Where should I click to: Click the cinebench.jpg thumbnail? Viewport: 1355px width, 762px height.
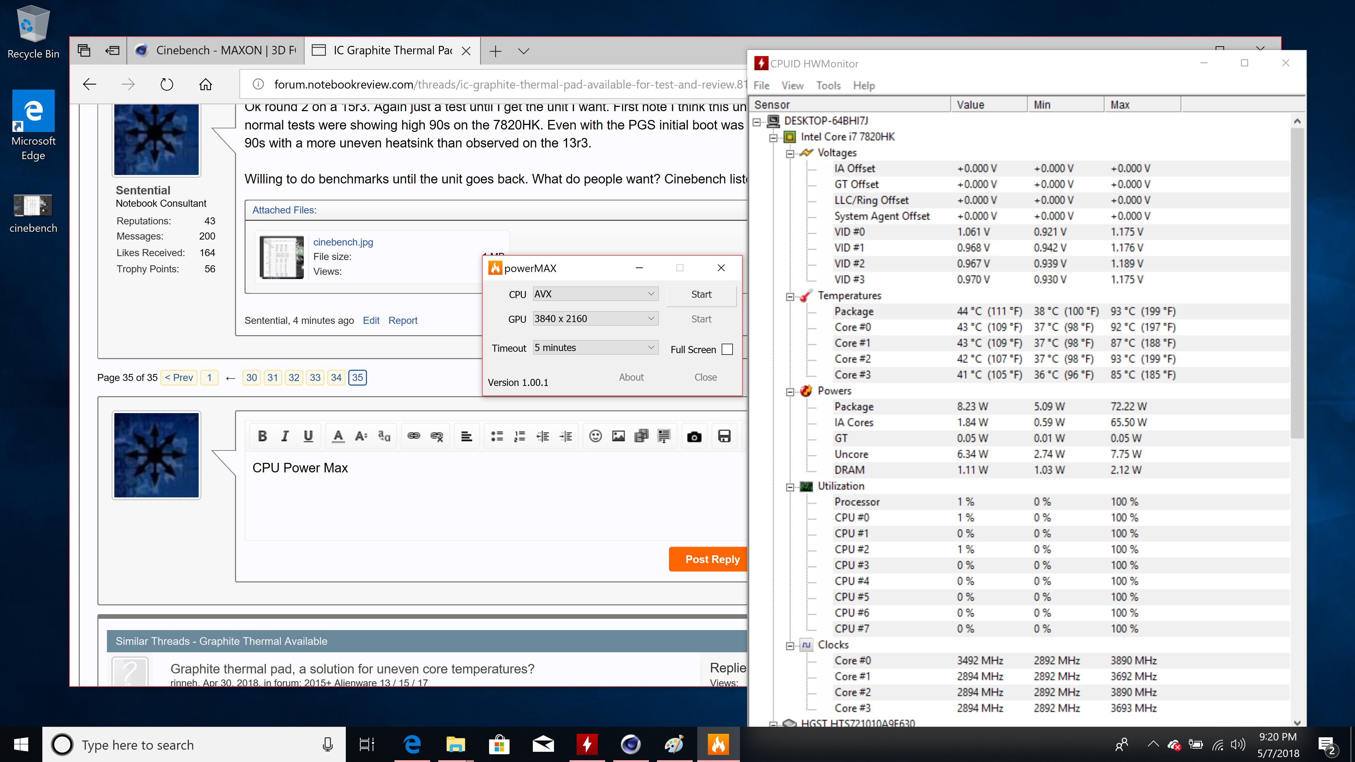[282, 257]
